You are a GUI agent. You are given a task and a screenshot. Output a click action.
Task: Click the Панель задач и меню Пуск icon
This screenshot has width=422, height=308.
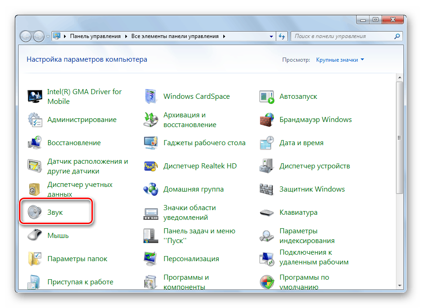click(151, 235)
